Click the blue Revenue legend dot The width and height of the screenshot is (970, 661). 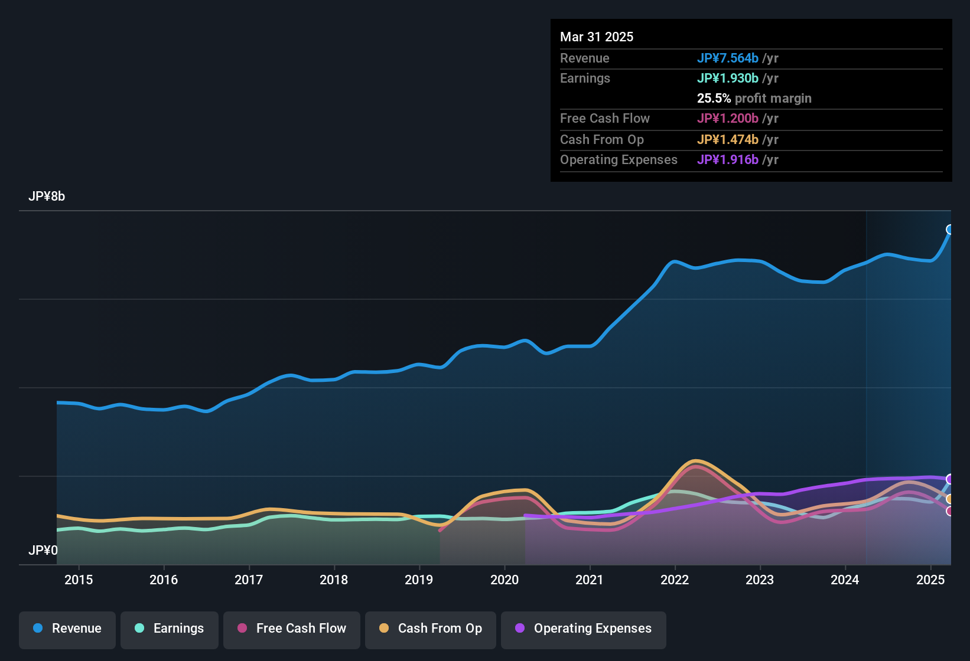(37, 629)
